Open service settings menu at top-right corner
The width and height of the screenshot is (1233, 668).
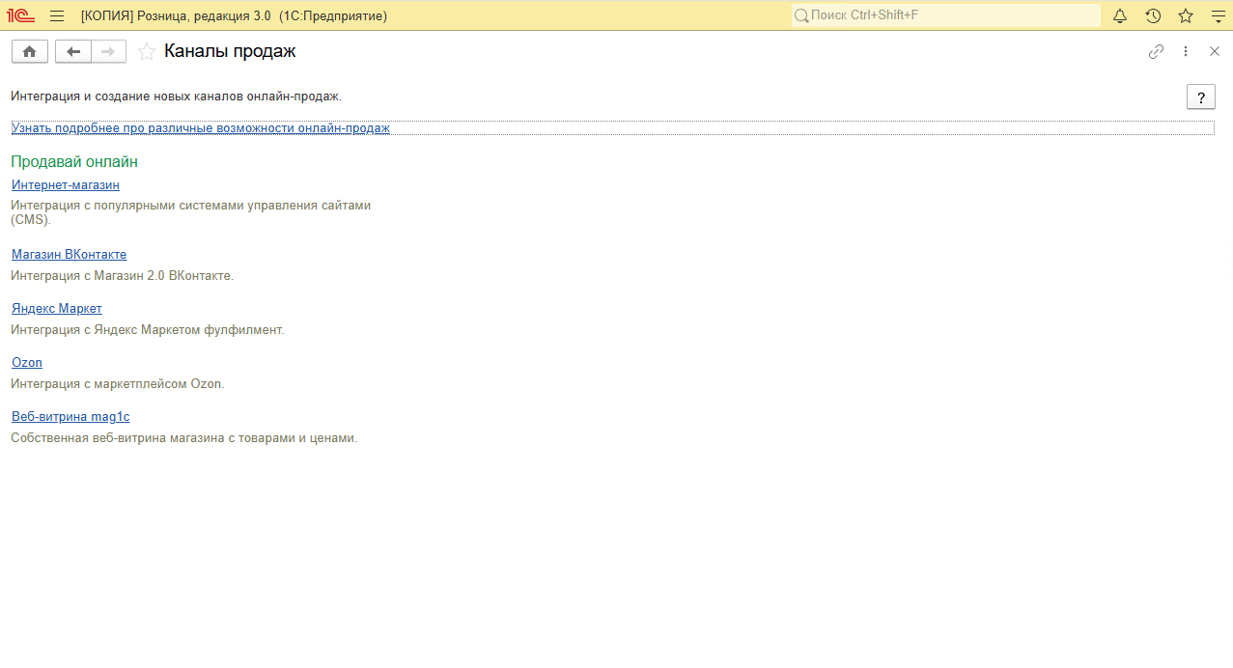click(1218, 15)
